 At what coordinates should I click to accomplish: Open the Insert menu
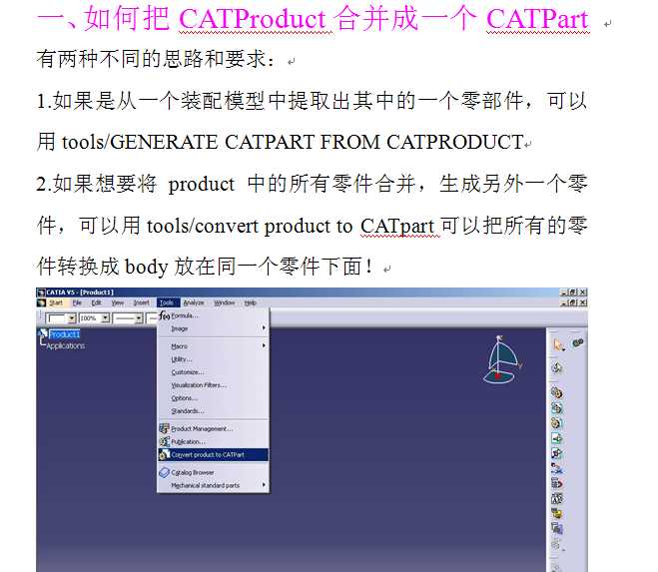pyautogui.click(x=142, y=302)
